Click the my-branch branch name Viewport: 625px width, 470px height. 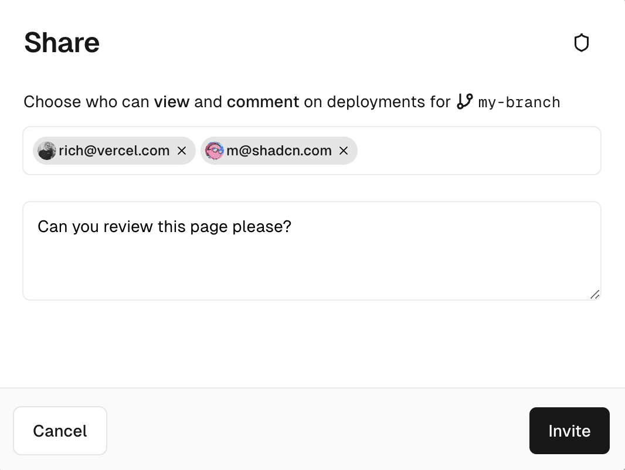[519, 103]
